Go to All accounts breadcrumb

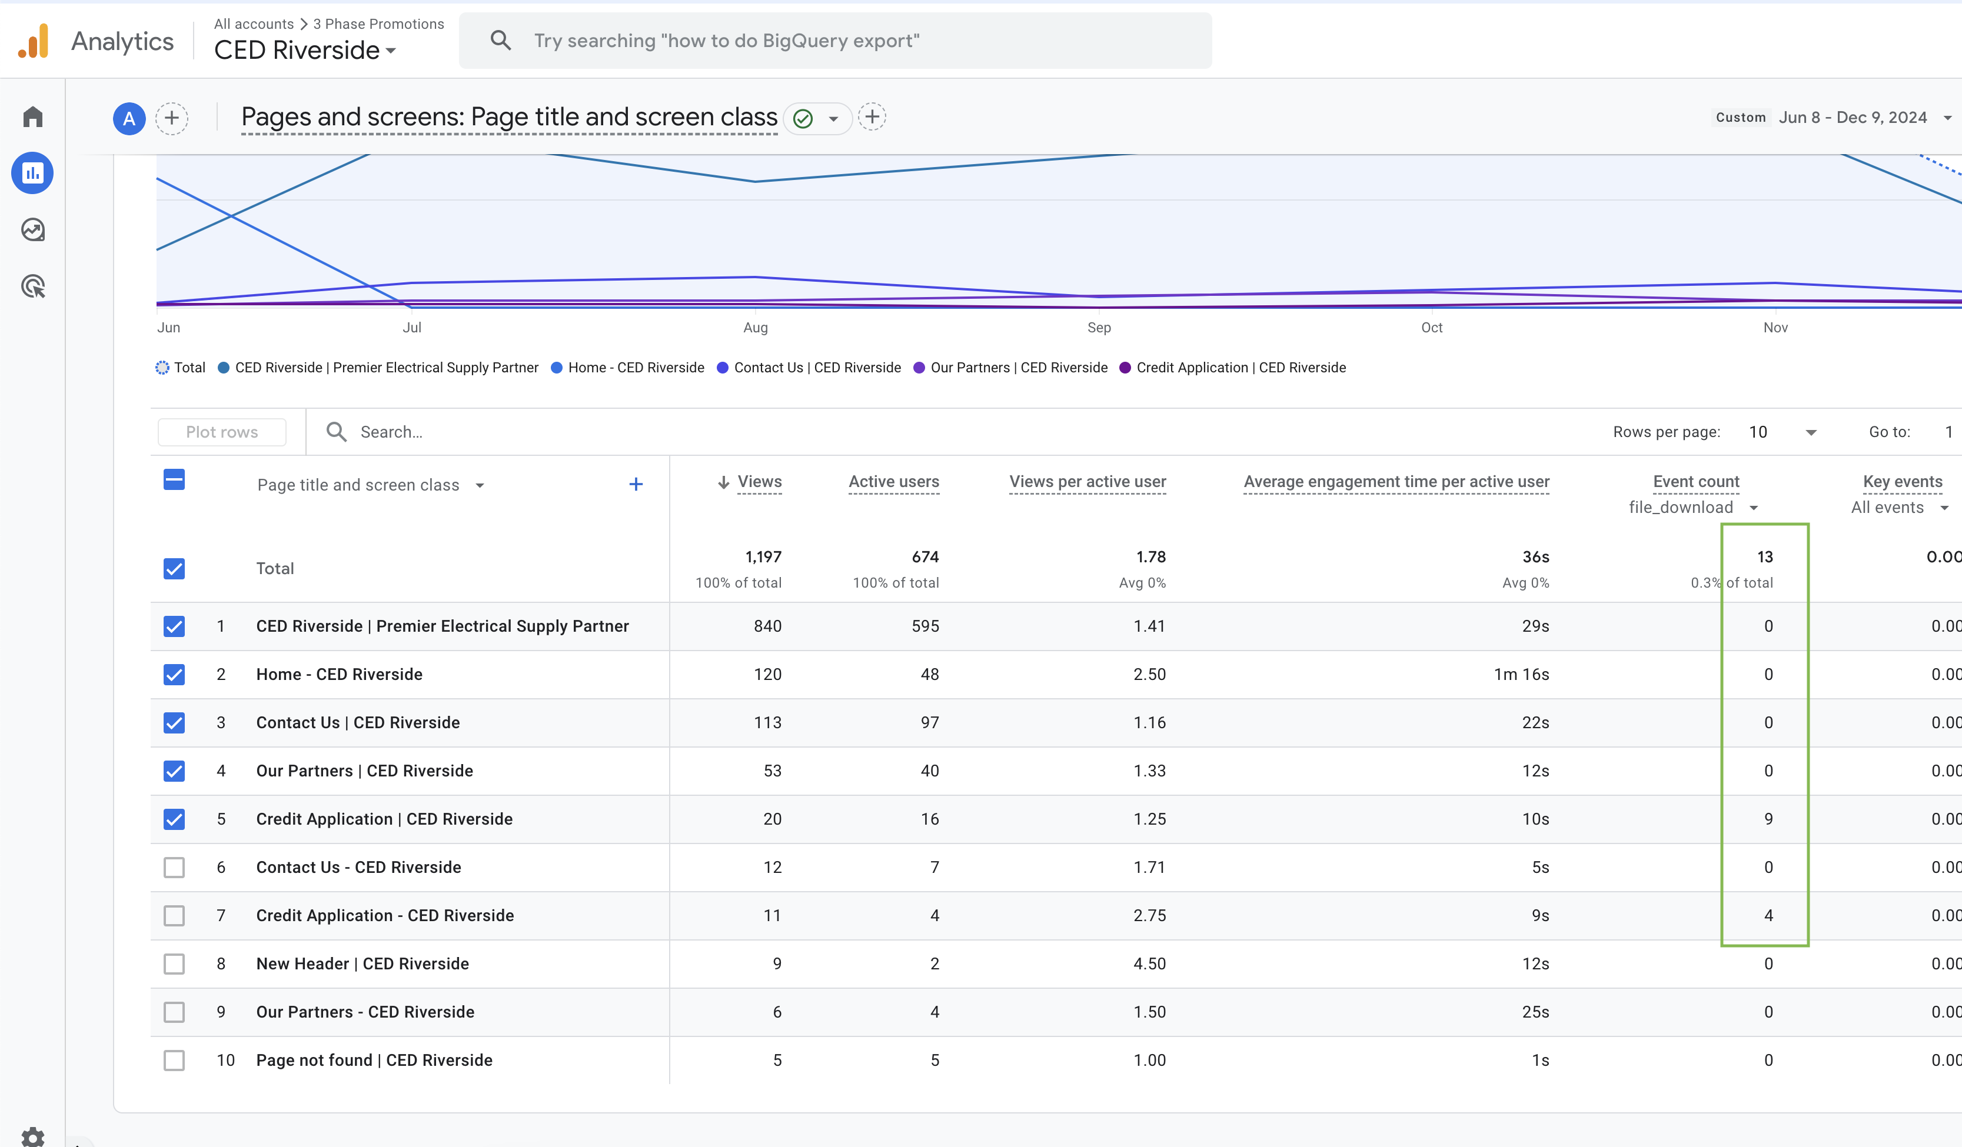click(x=254, y=24)
